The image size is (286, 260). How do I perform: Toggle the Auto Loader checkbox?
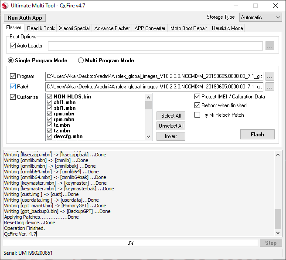(13, 46)
